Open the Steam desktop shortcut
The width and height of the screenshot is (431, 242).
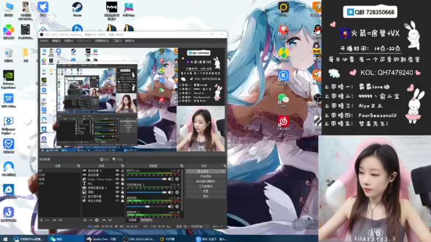coord(77,9)
